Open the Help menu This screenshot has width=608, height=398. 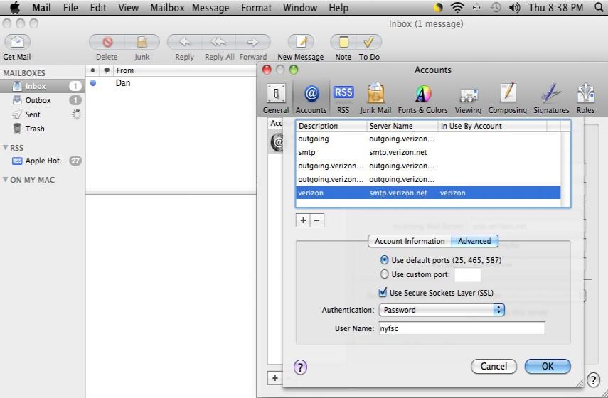[x=338, y=7]
